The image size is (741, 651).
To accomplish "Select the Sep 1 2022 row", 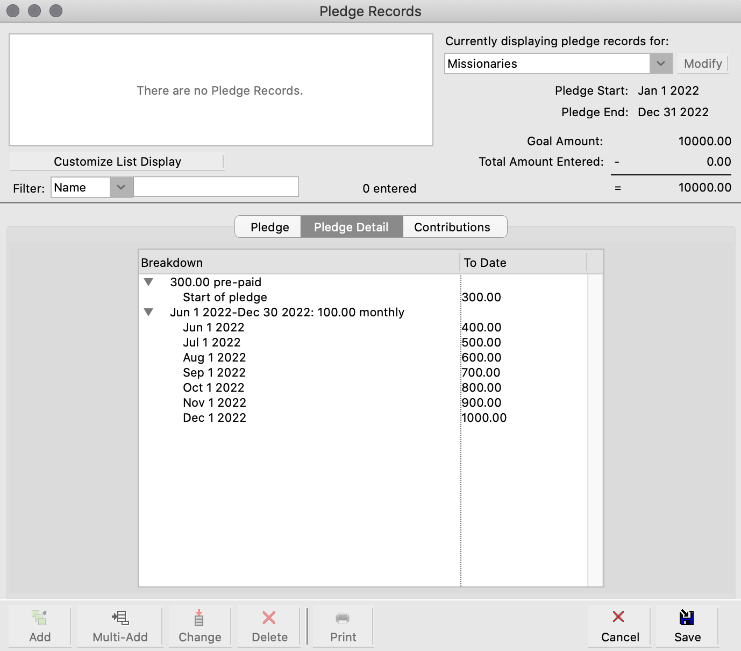I will tap(363, 372).
